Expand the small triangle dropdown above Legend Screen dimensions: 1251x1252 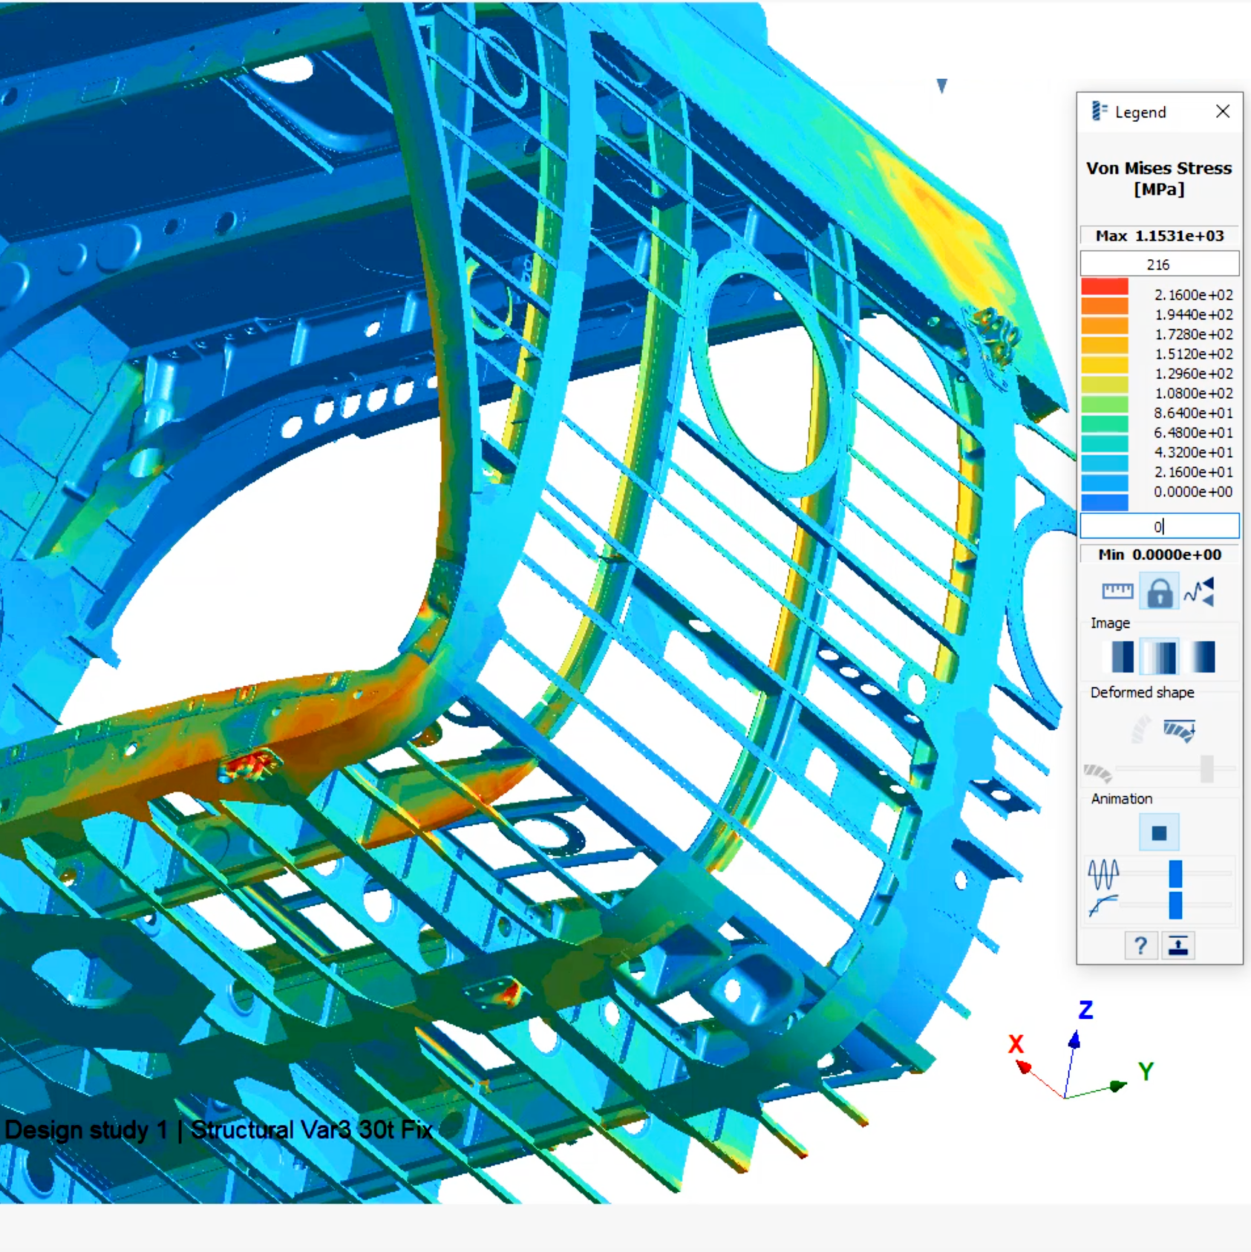(941, 86)
